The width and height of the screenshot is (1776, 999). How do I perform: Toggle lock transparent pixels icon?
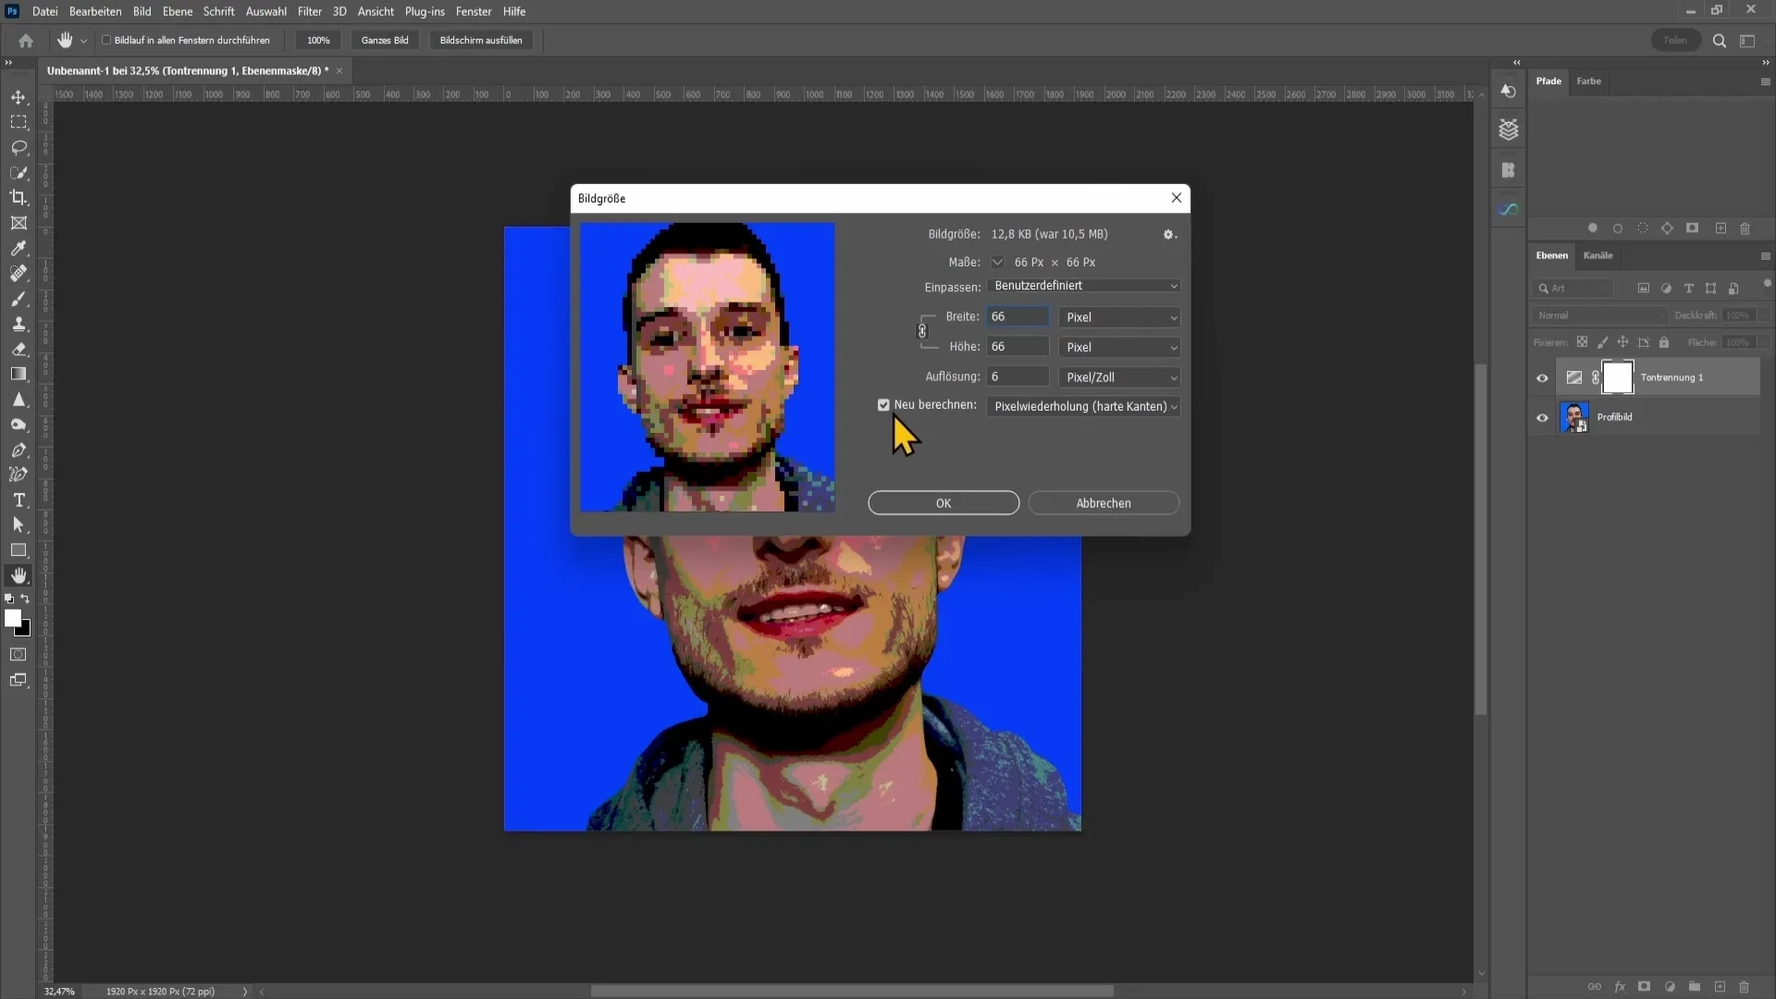(x=1582, y=342)
